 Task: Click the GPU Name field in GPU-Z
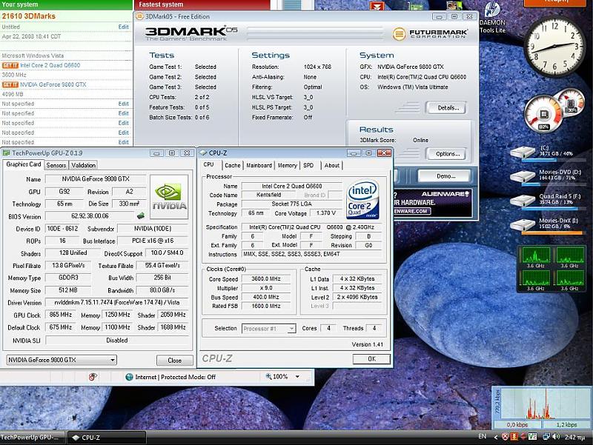[96, 179]
